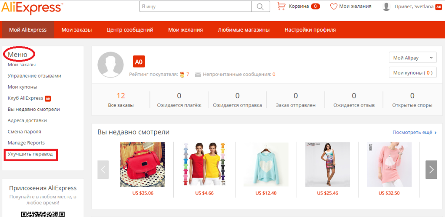Click Мои заказы in the side menu
The image size is (445, 217).
tap(22, 65)
